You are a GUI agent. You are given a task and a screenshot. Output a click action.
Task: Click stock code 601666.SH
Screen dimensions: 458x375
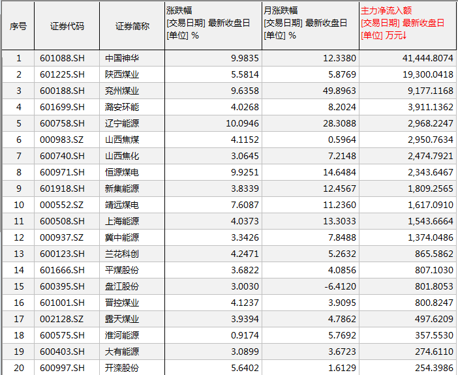tap(62, 270)
